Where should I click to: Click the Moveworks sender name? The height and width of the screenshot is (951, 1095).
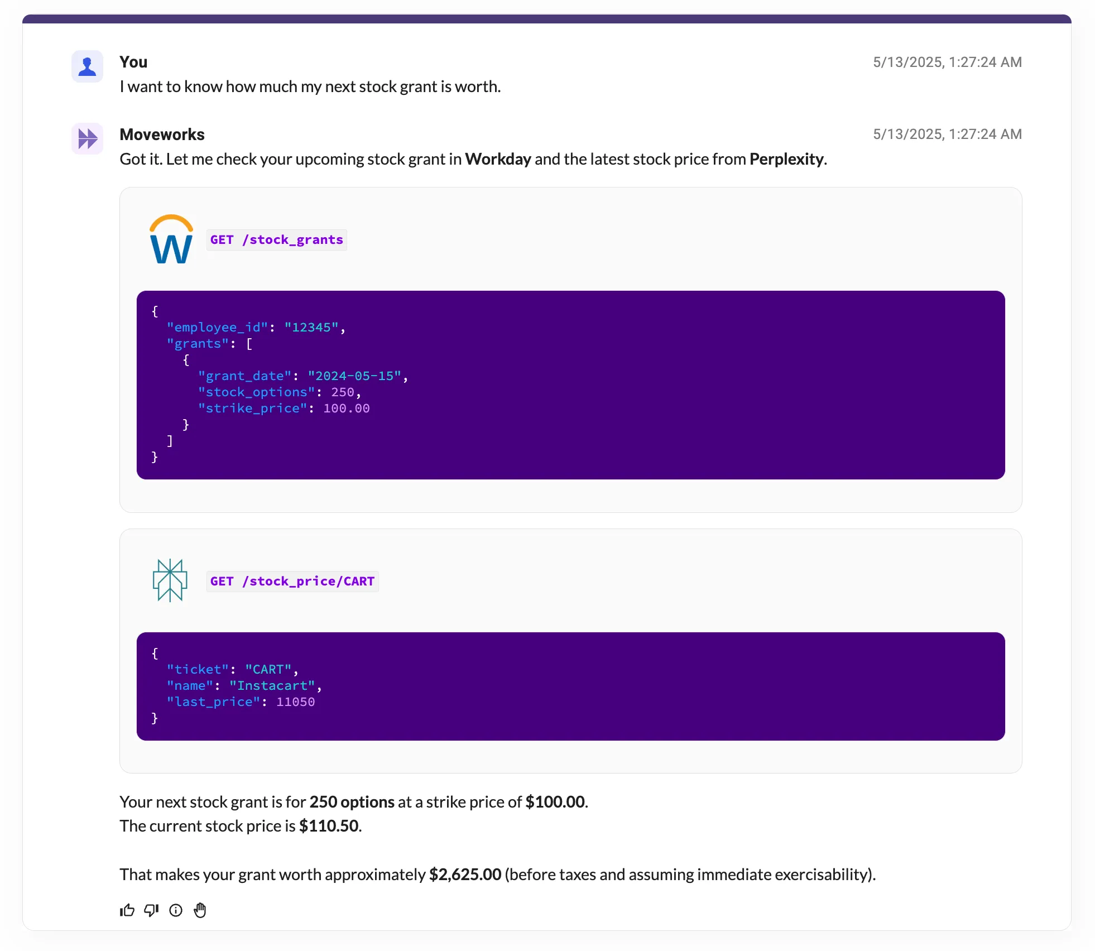pos(162,135)
